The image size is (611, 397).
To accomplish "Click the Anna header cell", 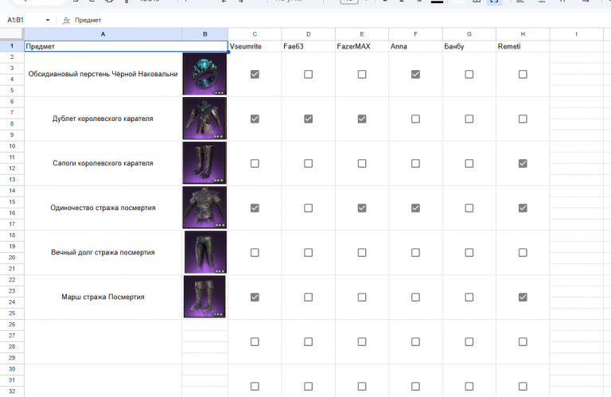I will click(x=415, y=46).
